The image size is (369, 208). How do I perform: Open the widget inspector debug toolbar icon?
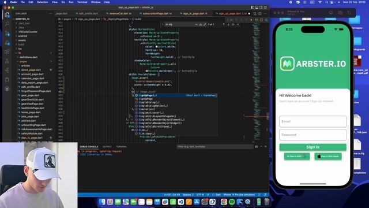[x=266, y=20]
